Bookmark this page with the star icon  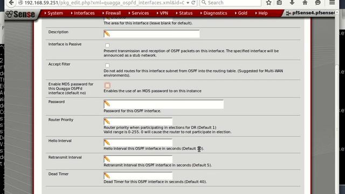coord(268,3)
